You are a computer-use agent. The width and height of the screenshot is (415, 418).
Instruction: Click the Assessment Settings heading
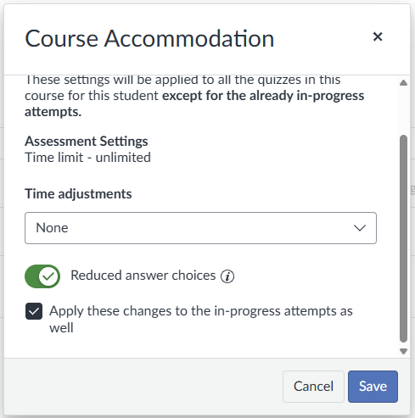click(x=87, y=141)
